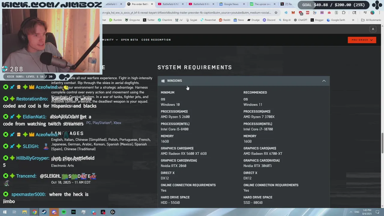
Task: Expand the Community nav dropdown
Action: pos(110,40)
